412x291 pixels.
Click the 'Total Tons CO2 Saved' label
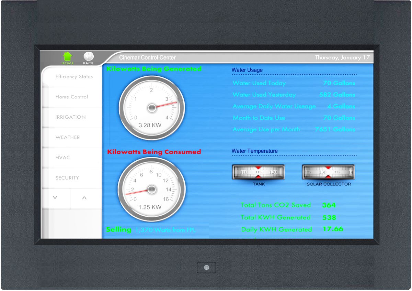click(x=276, y=205)
